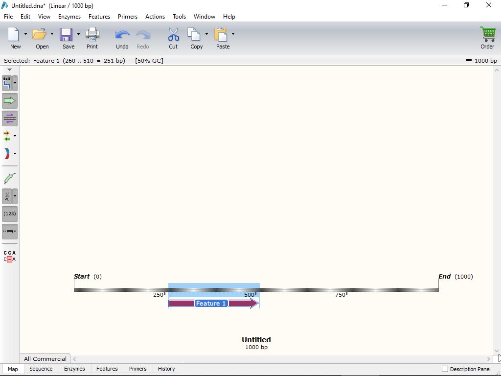Open the All Commercial enzyme set dropdown
The height and width of the screenshot is (376, 501).
click(45, 359)
